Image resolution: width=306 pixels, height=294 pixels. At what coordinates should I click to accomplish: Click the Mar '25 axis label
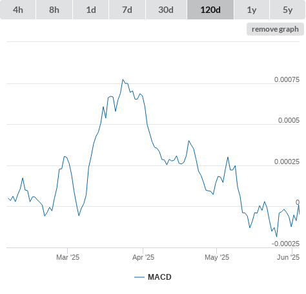(68, 257)
